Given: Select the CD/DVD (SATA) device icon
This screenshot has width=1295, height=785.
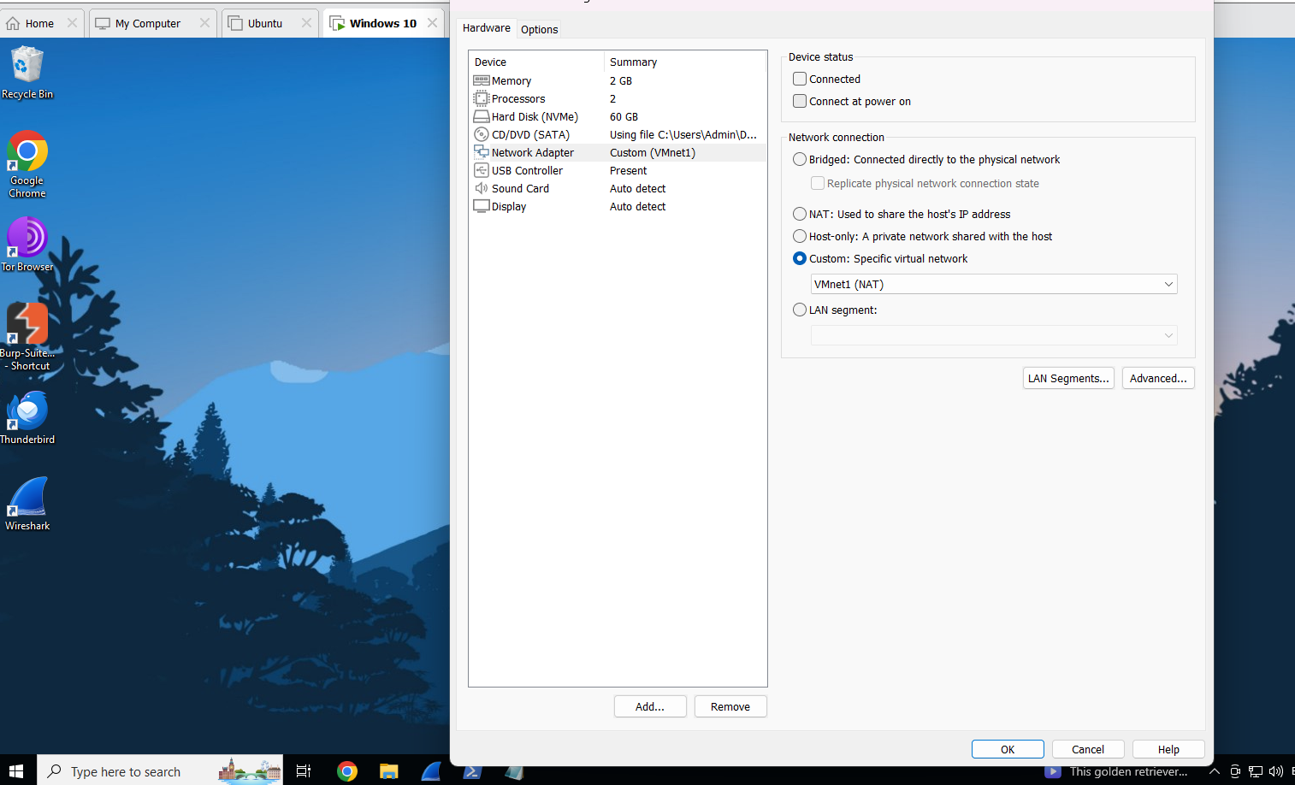Looking at the screenshot, I should tap(482, 134).
